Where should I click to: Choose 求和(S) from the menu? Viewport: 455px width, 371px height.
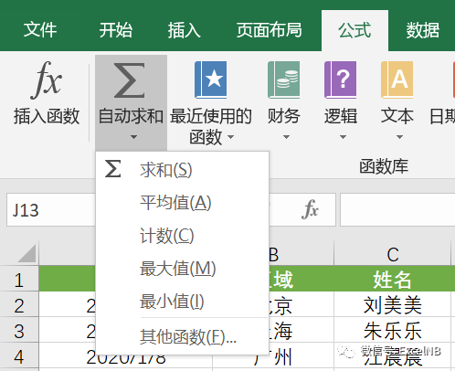point(182,170)
